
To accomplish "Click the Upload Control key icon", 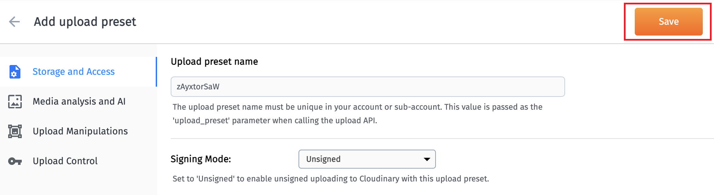I will point(15,161).
